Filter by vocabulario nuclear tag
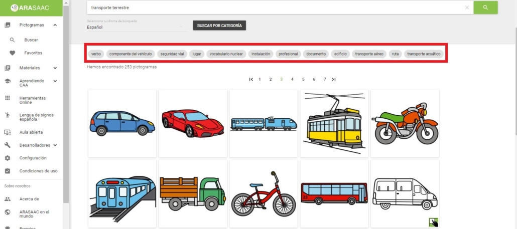The image size is (517, 229). coord(226,54)
